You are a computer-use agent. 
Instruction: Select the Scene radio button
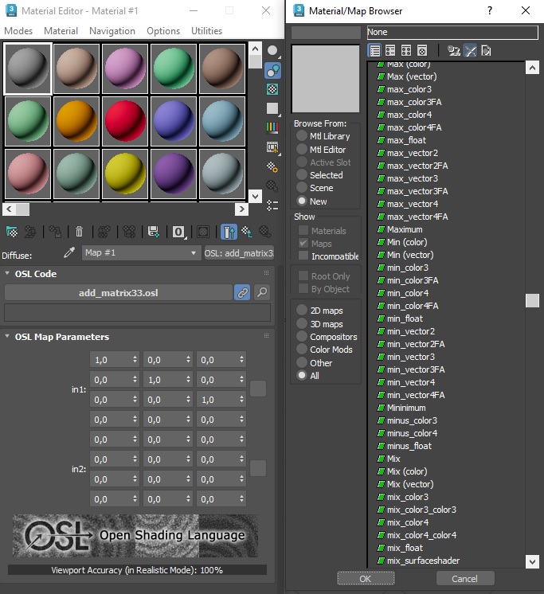302,188
